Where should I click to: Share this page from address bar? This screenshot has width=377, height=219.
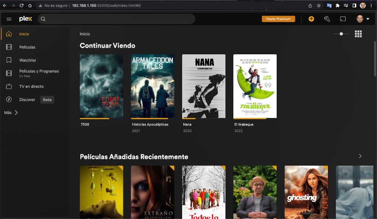[x=310, y=6]
